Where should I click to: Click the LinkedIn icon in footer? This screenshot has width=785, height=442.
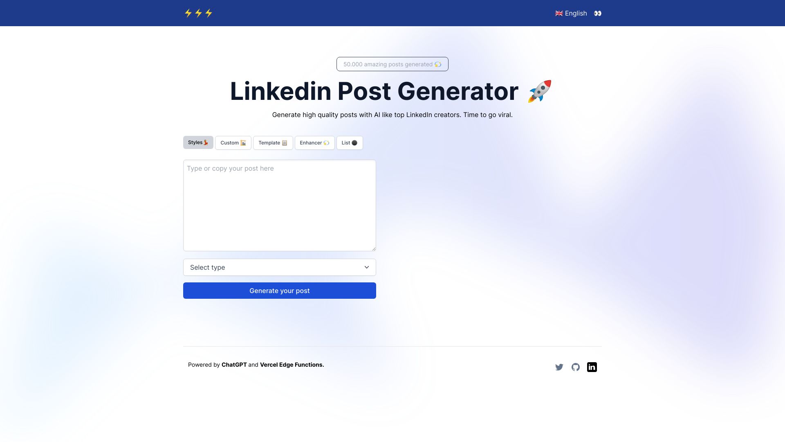(592, 367)
